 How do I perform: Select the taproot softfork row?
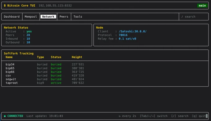[105, 83]
